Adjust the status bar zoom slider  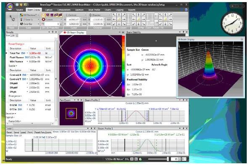pyautogui.click(x=168, y=159)
